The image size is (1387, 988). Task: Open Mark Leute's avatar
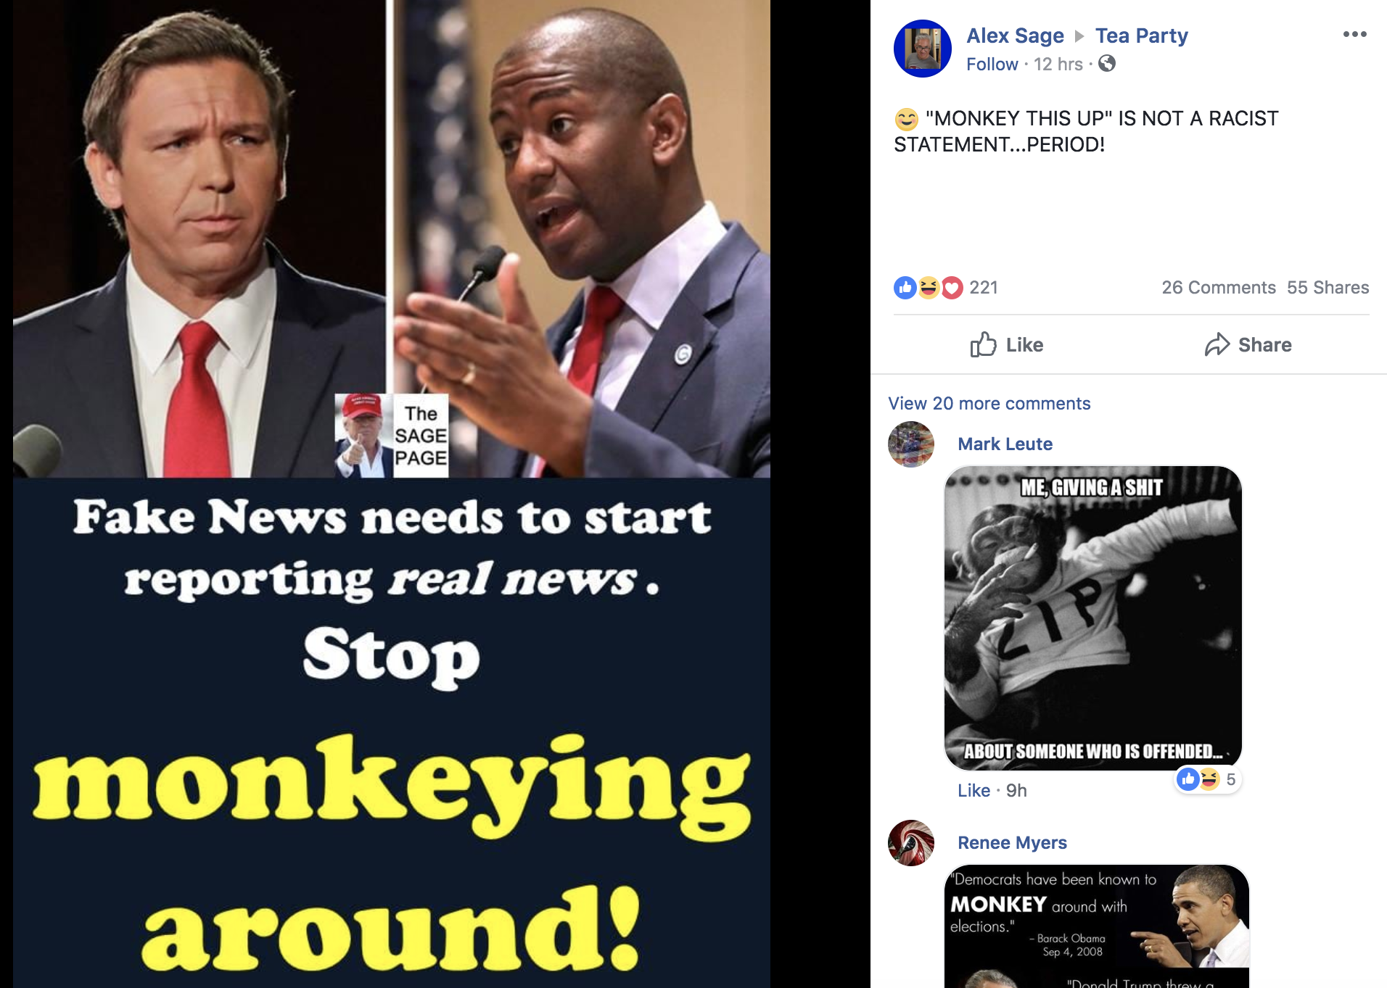911,444
